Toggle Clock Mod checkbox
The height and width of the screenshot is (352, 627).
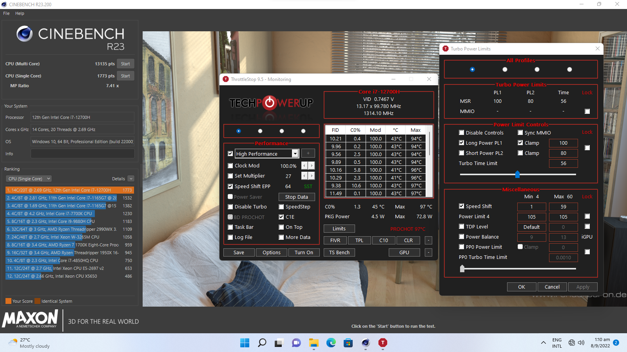click(x=230, y=166)
